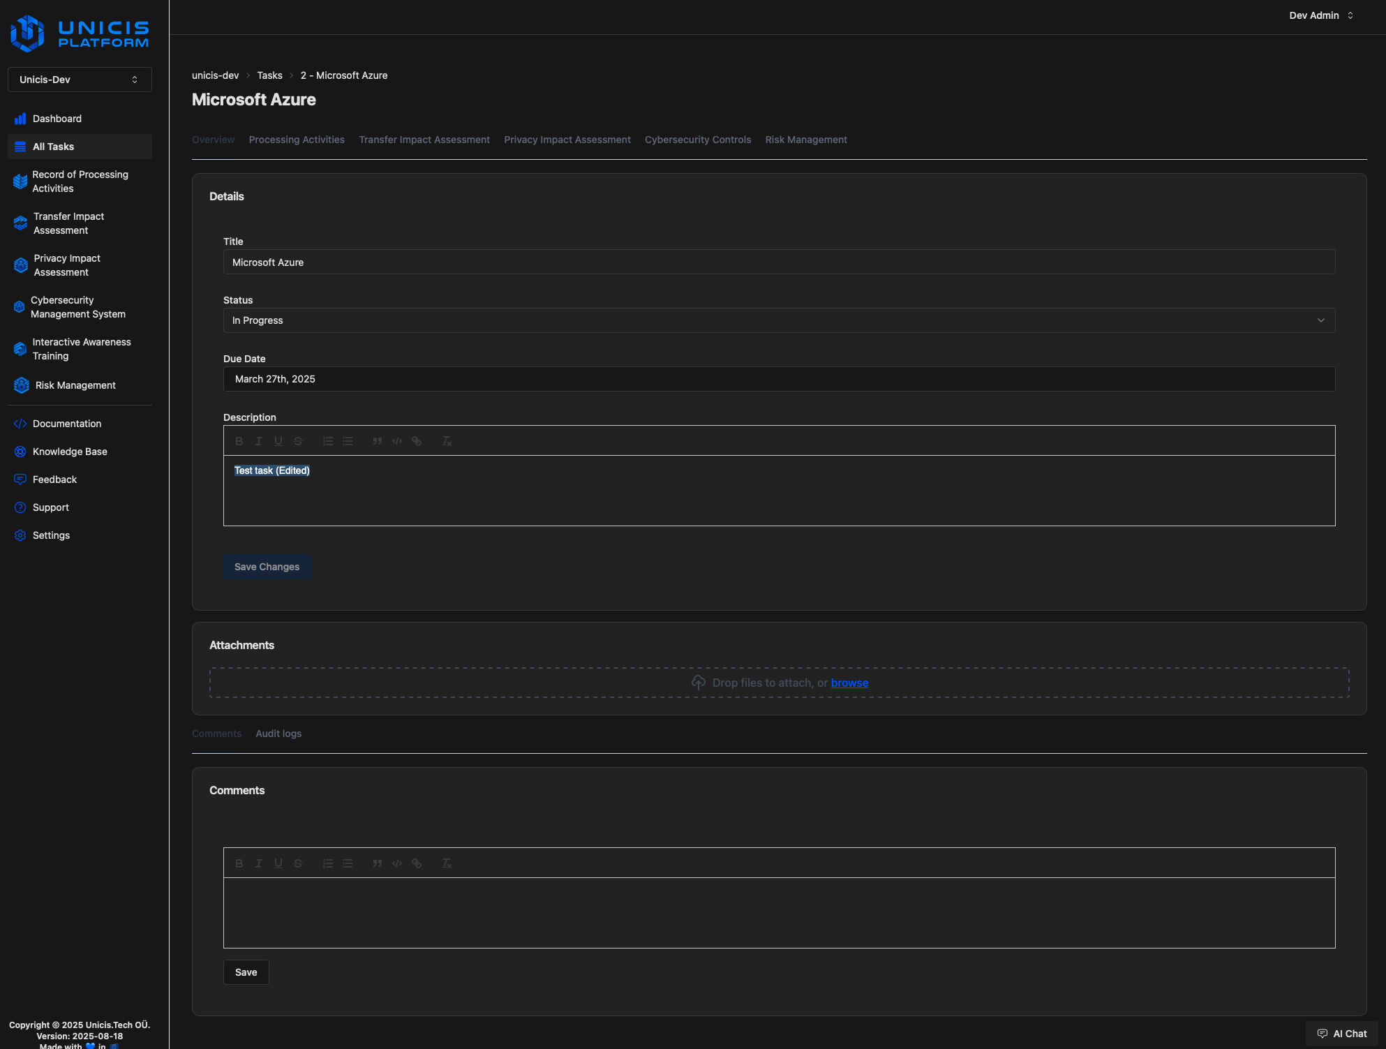Viewport: 1386px width, 1049px height.
Task: Open Risk Management in the sidebar
Action: click(x=75, y=385)
